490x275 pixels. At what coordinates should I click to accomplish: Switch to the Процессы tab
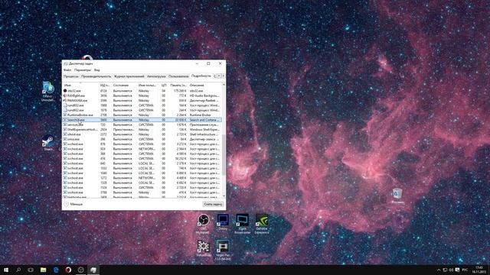tap(71, 76)
